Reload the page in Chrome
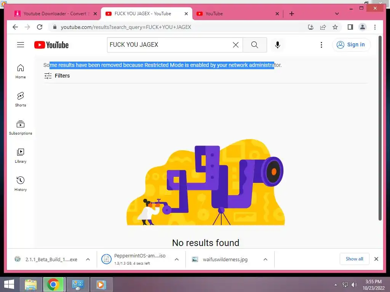The width and height of the screenshot is (390, 292). click(40, 27)
